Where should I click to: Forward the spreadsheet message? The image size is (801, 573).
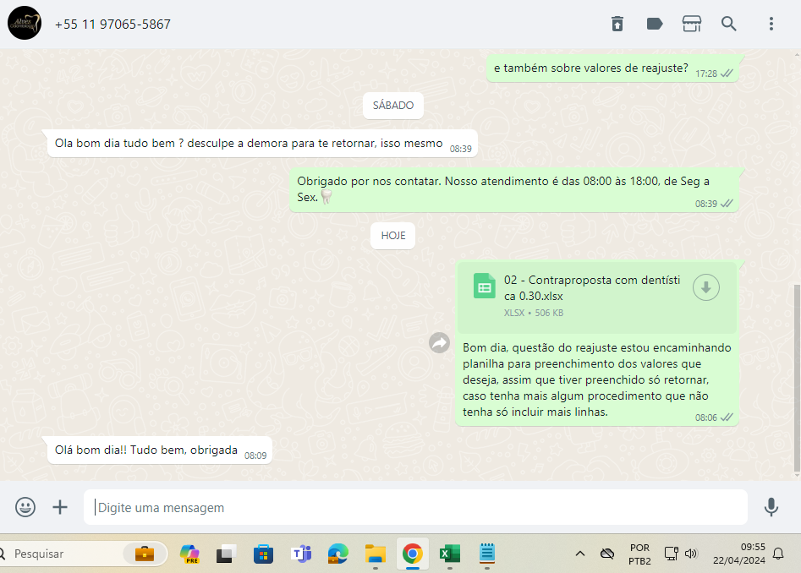click(439, 342)
